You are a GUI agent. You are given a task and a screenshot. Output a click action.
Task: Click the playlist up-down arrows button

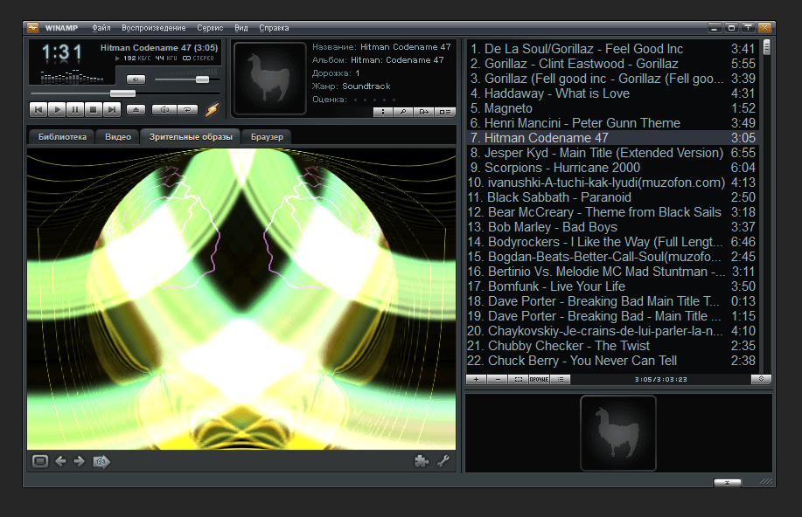click(761, 379)
